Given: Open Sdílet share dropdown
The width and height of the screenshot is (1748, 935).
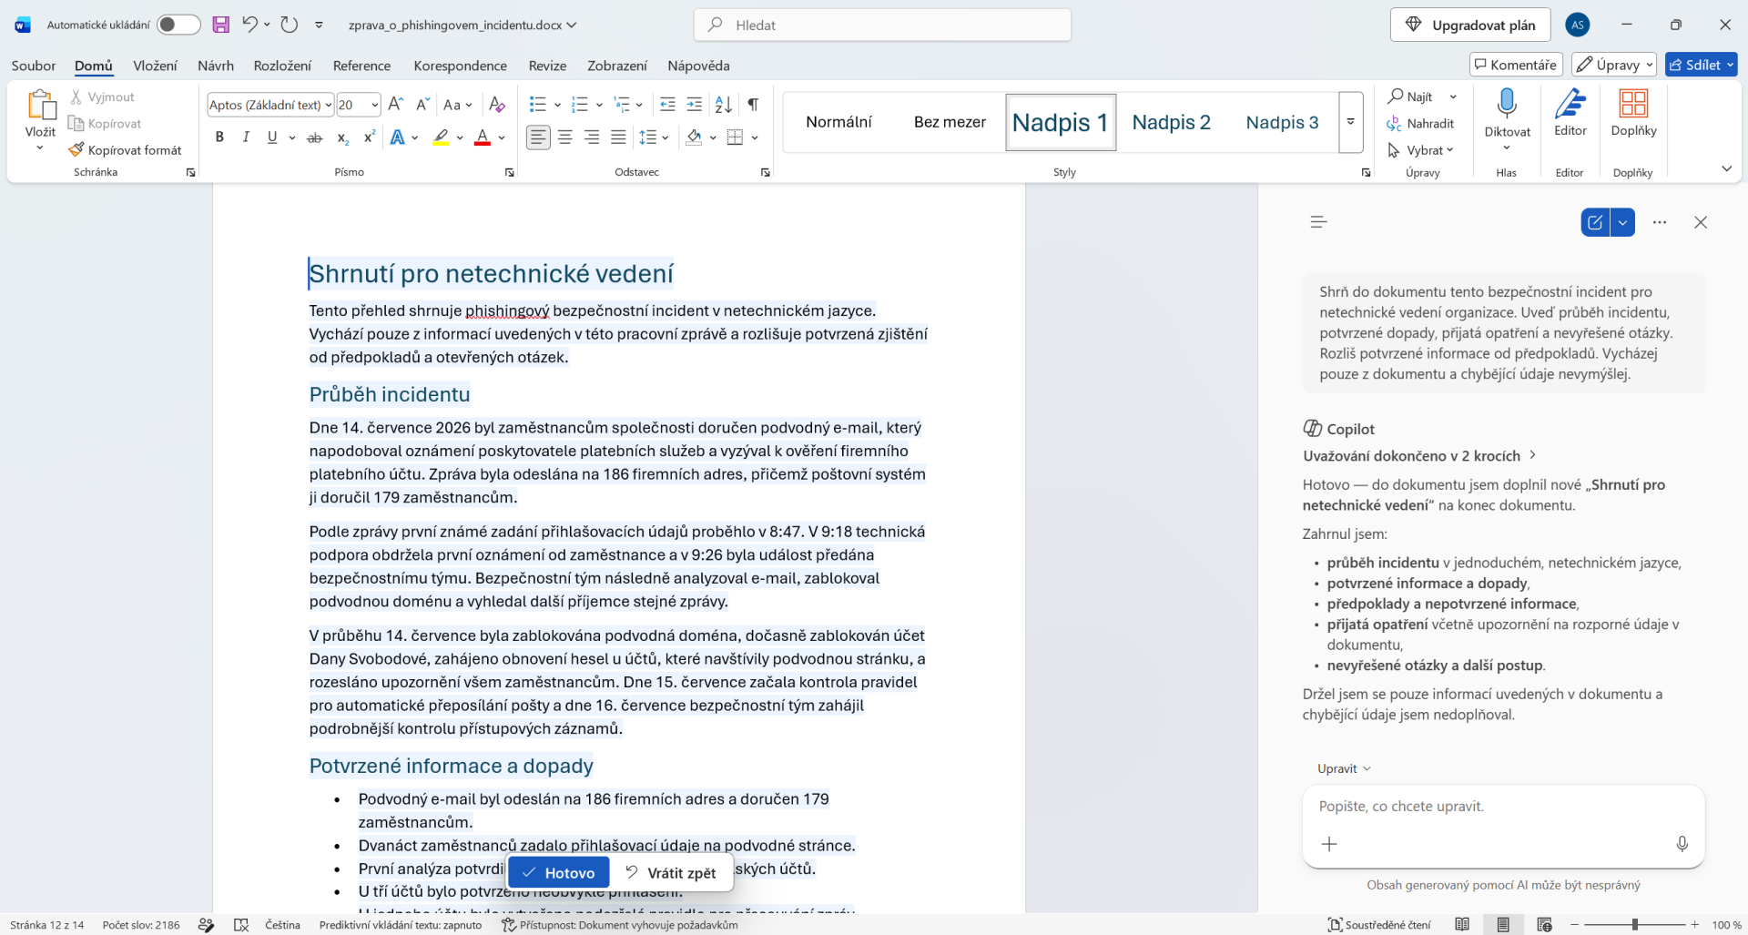Looking at the screenshot, I should [1702, 65].
